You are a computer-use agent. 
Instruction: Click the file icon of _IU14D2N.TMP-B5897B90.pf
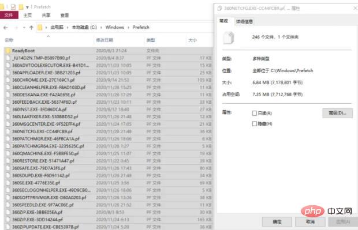tap(8, 58)
